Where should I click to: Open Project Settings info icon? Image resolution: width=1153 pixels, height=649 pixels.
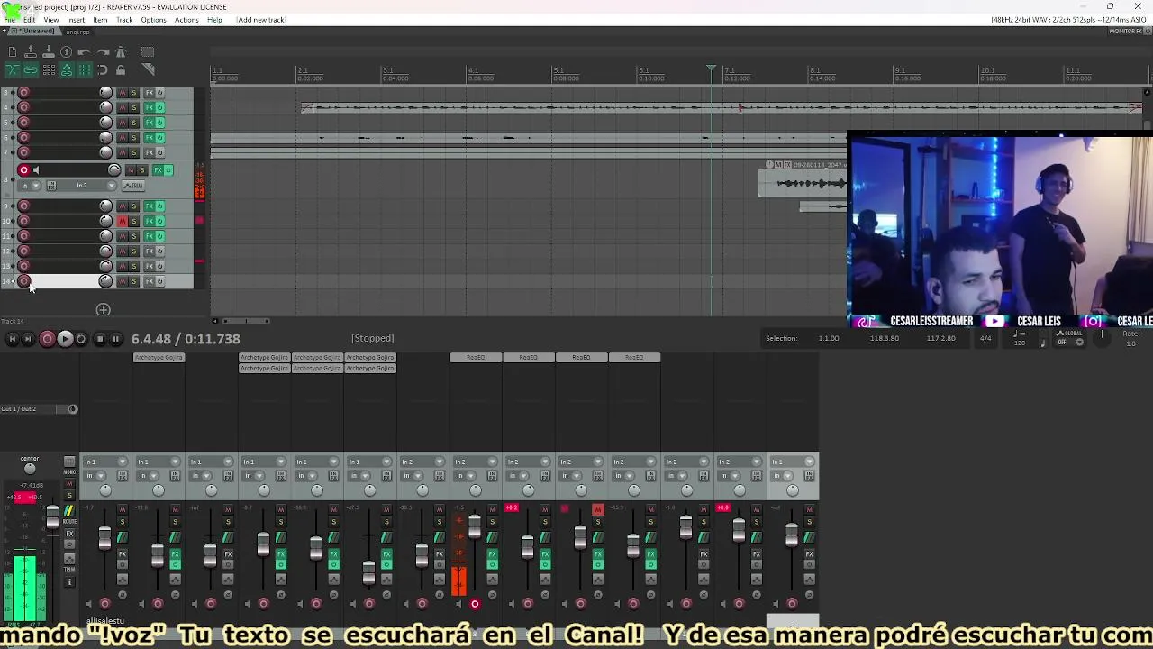(67, 52)
